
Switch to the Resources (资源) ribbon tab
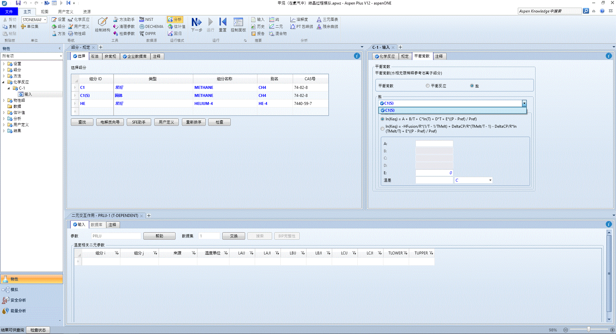coord(87,12)
